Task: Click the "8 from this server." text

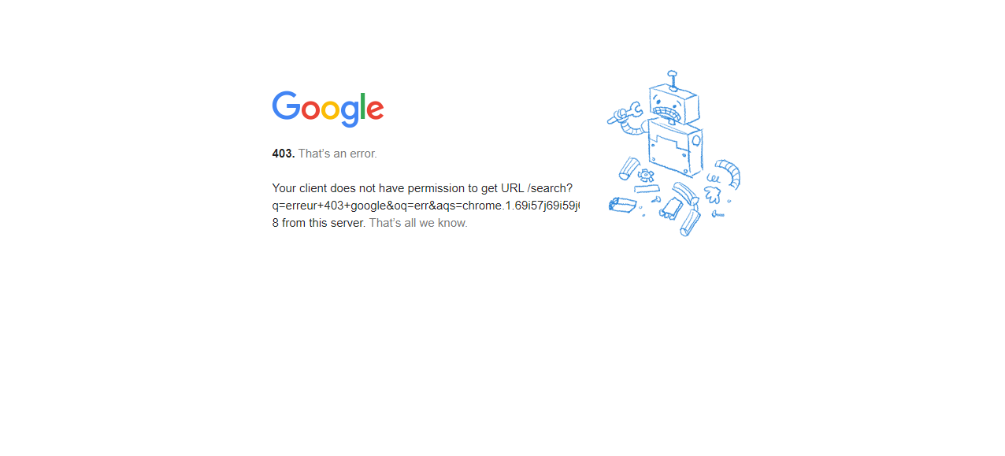Action: click(319, 223)
